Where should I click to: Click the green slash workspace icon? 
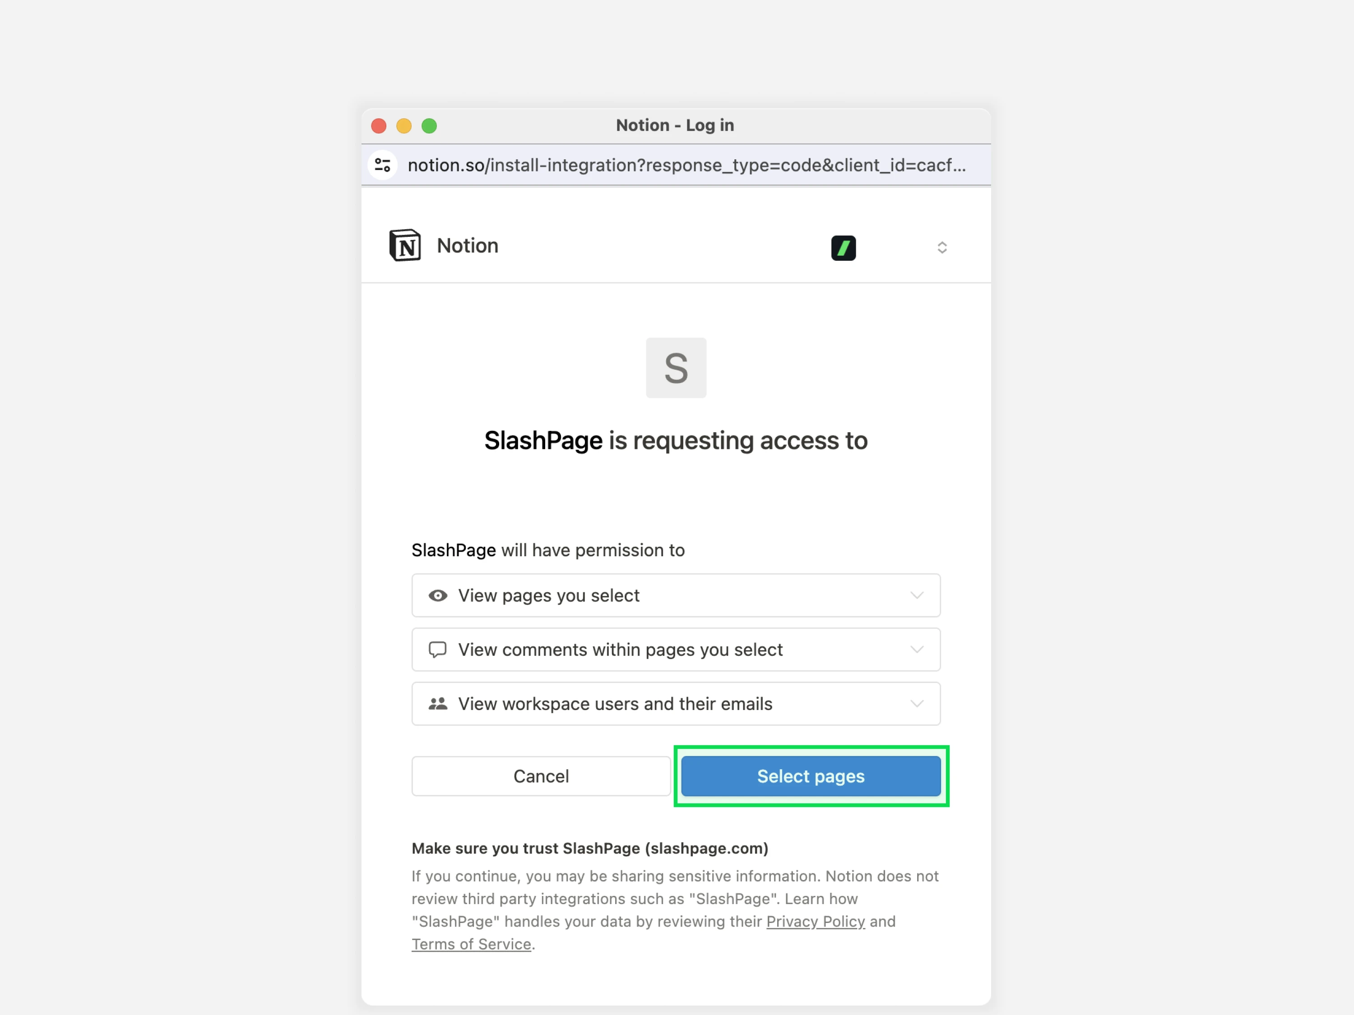pyautogui.click(x=843, y=248)
